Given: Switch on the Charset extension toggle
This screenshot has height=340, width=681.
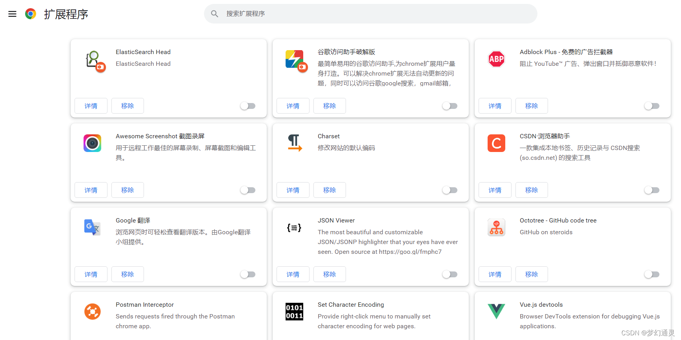Looking at the screenshot, I should 450,190.
